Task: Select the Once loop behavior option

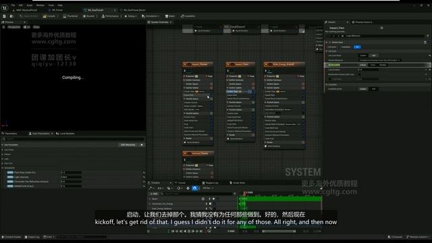Action: (373, 65)
